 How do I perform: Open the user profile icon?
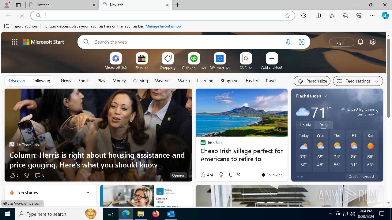point(7,5)
